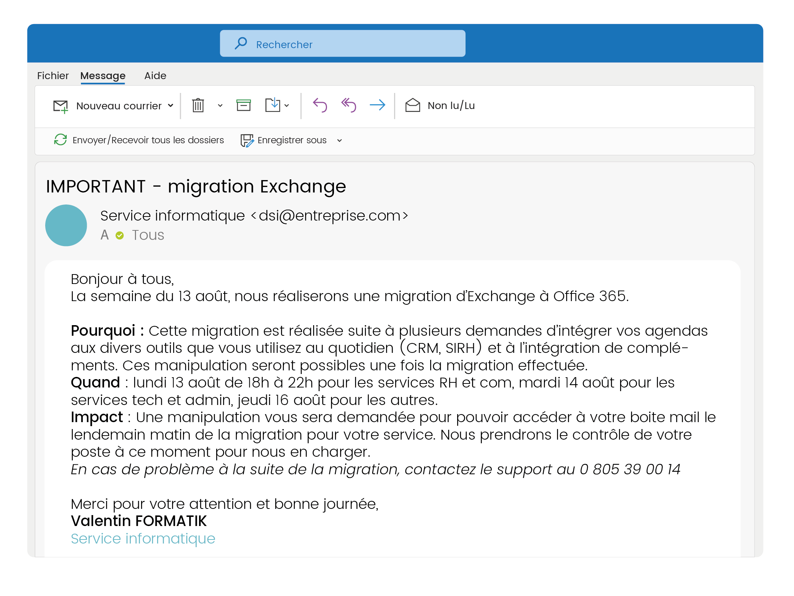This screenshot has height=596, width=794.
Task: Delete the message with the trash icon
Action: click(x=198, y=105)
